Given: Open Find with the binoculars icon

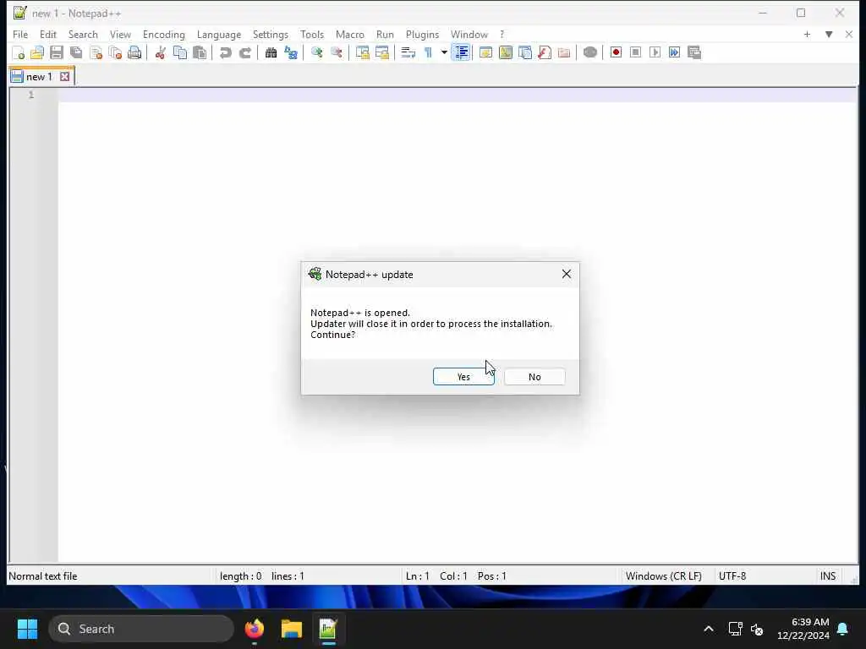Looking at the screenshot, I should (x=271, y=52).
